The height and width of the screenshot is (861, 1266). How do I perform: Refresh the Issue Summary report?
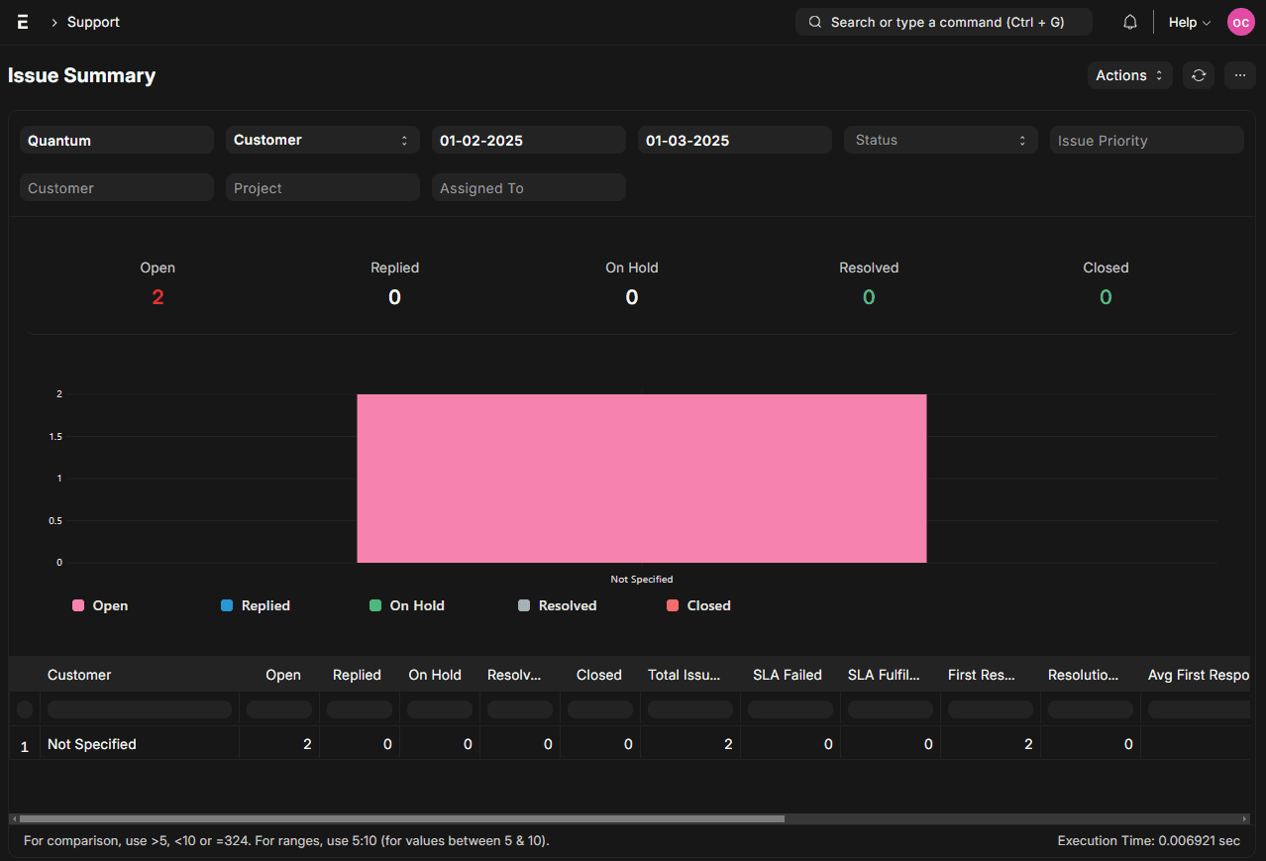click(x=1199, y=75)
